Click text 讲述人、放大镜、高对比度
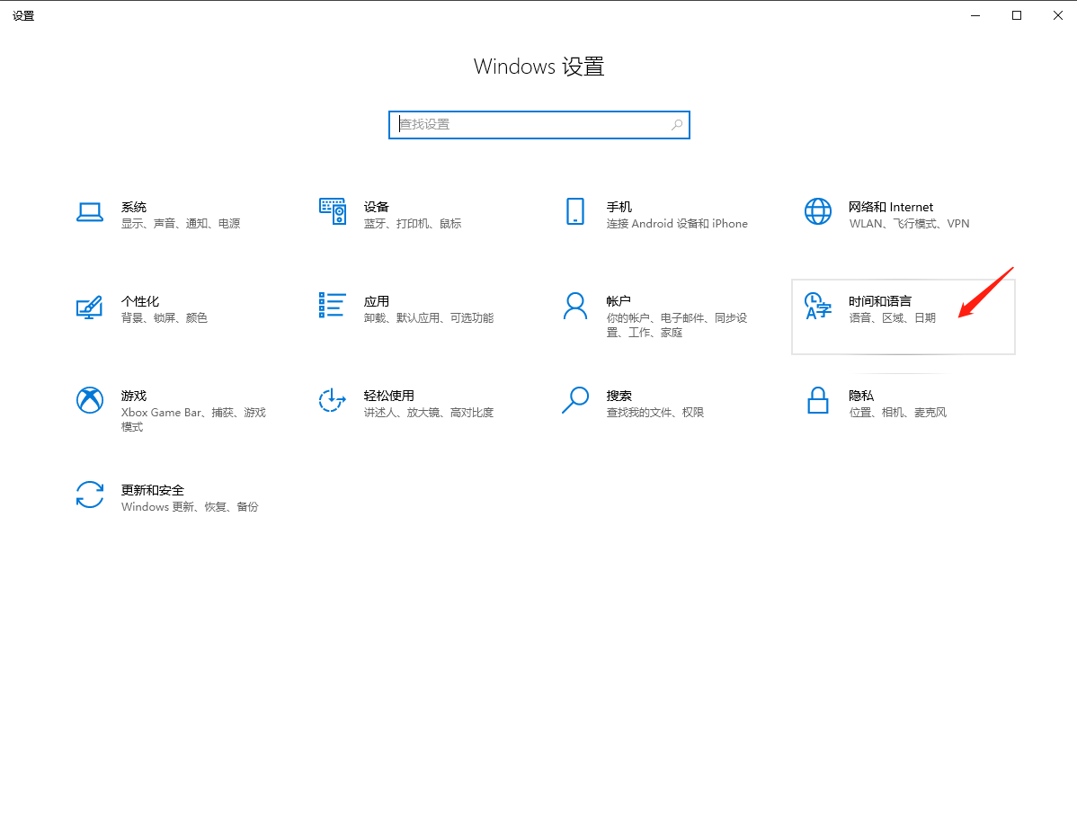1077x838 pixels. click(x=429, y=412)
